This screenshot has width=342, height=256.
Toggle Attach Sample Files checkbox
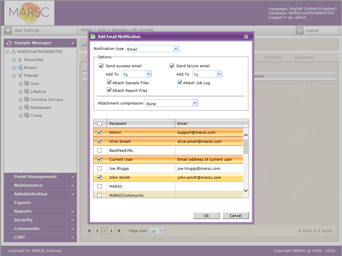coord(109,82)
